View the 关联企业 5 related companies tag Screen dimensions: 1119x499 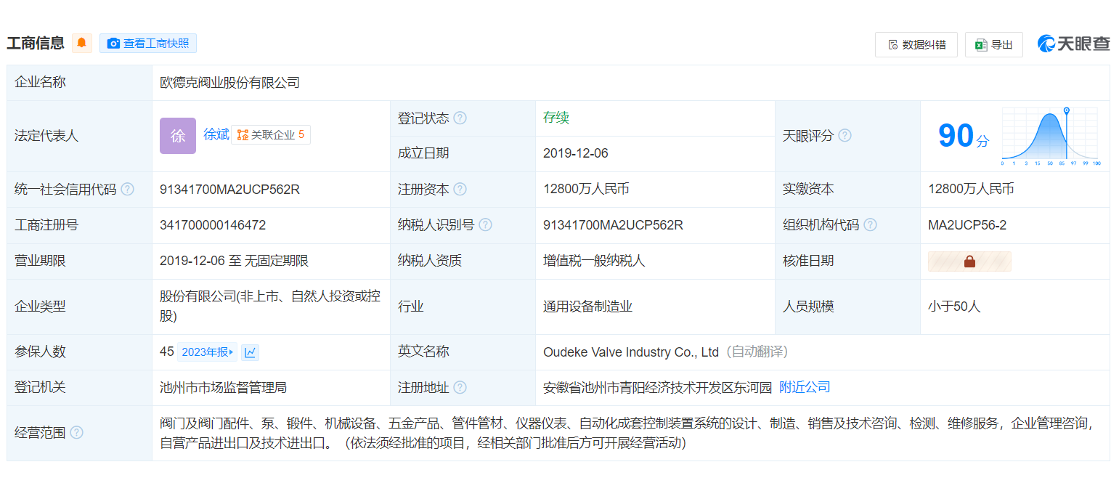pos(271,134)
